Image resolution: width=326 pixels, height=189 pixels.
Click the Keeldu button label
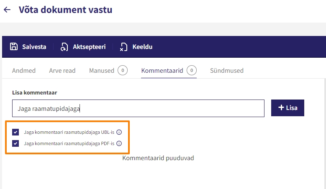[x=142, y=47]
